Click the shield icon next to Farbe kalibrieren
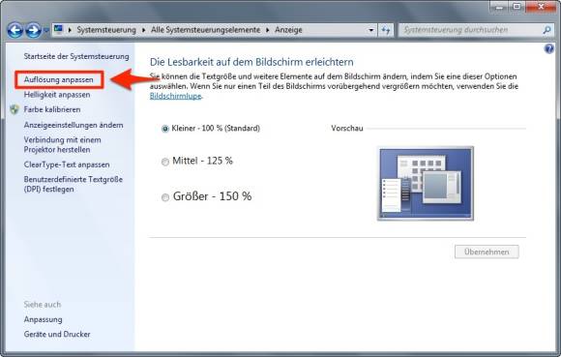This screenshot has height=357, width=561. point(15,109)
